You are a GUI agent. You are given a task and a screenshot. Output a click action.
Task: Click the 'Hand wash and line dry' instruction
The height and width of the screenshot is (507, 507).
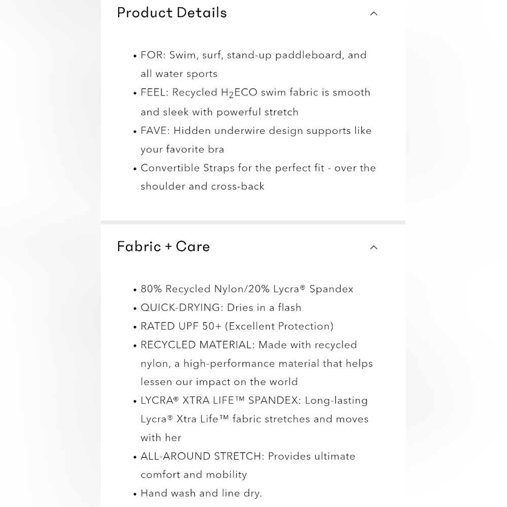coord(201,493)
